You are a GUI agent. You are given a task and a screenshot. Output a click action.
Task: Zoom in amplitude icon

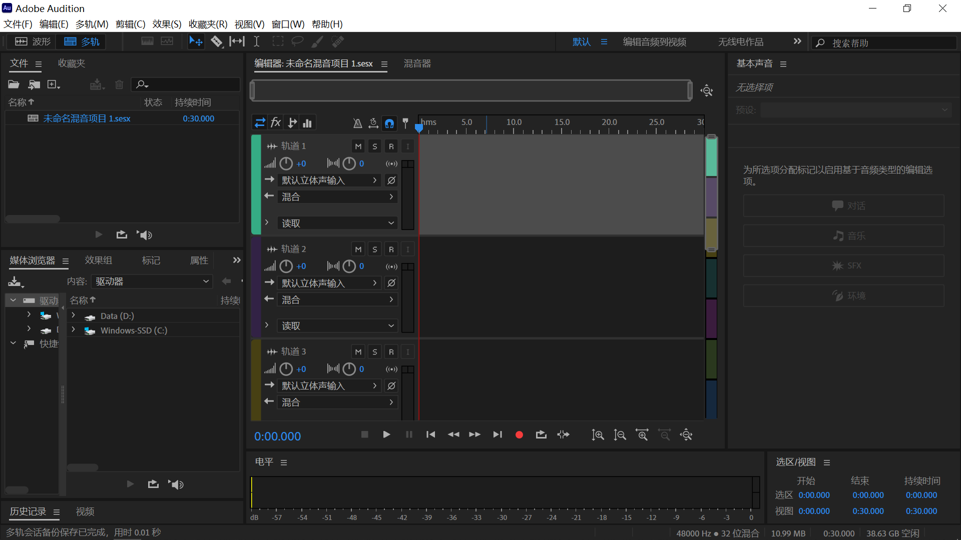tap(598, 435)
